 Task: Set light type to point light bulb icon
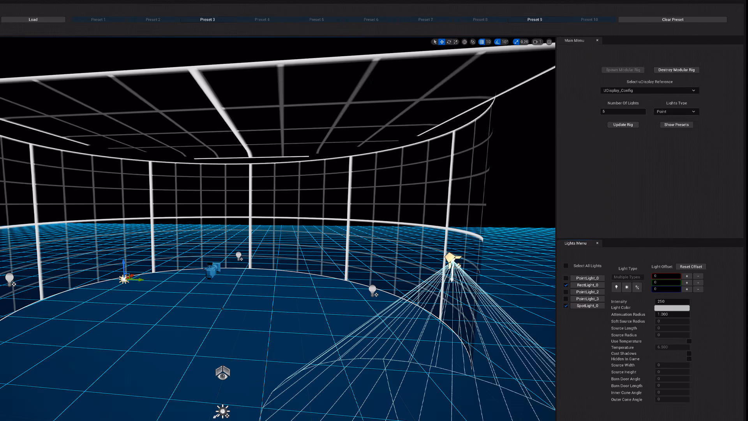(616, 287)
